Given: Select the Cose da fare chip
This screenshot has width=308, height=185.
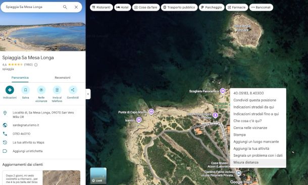Looking at the screenshot, I should 146,8.
